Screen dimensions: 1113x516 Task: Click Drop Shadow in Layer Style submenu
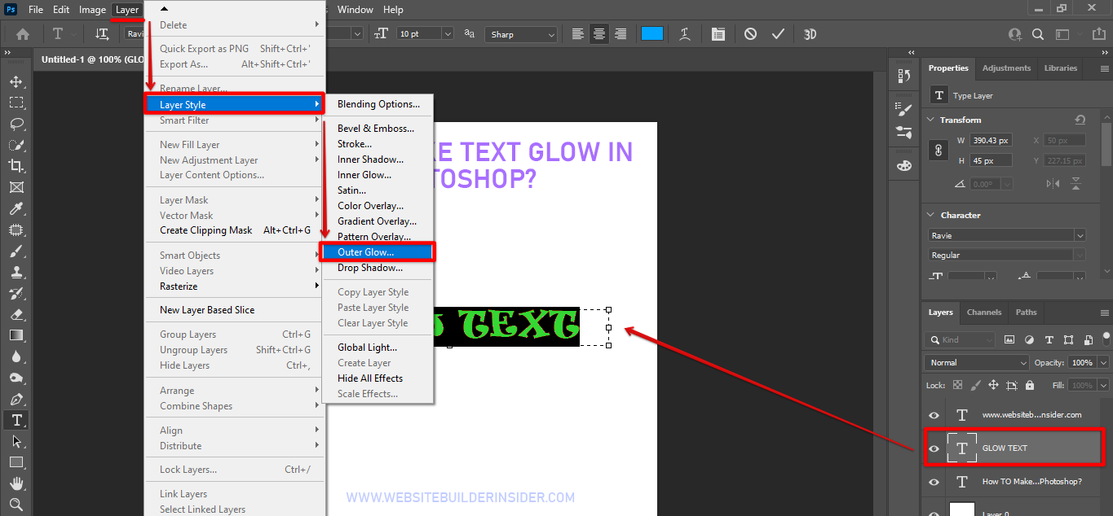coord(370,268)
